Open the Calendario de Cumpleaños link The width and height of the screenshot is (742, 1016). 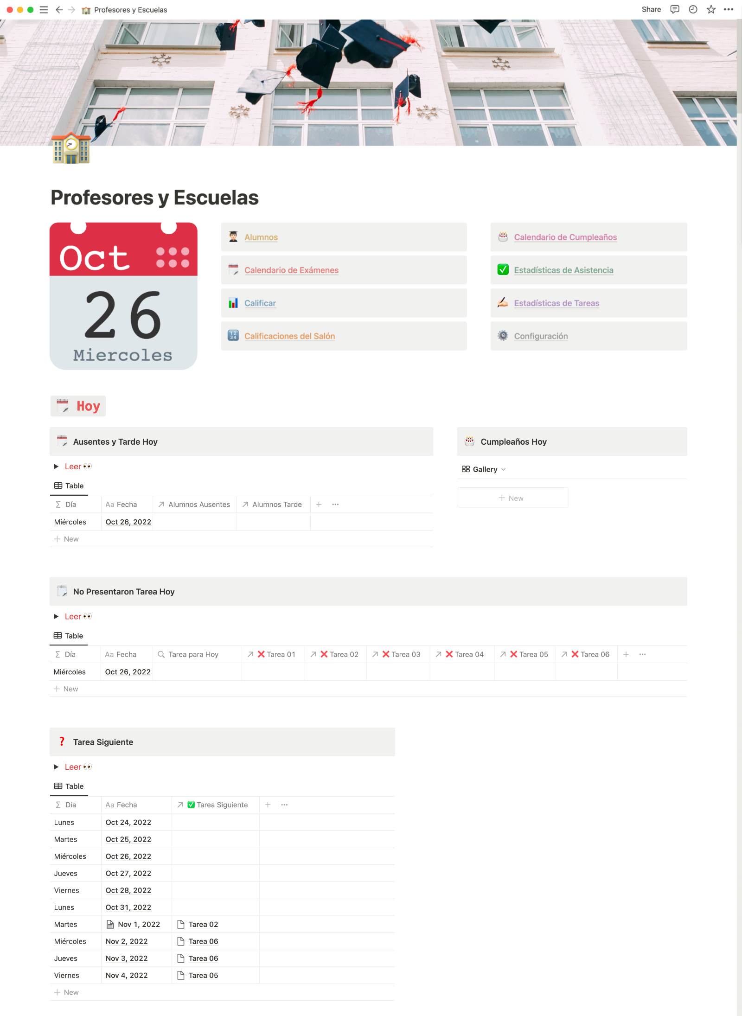565,237
